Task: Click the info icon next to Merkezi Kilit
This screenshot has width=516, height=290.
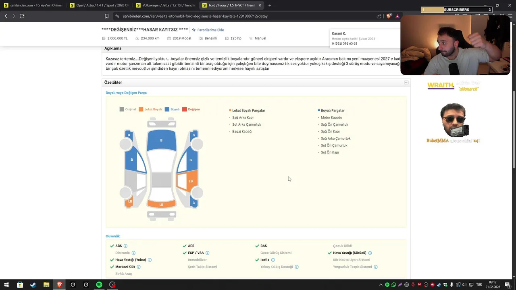Action: [x=139, y=267]
